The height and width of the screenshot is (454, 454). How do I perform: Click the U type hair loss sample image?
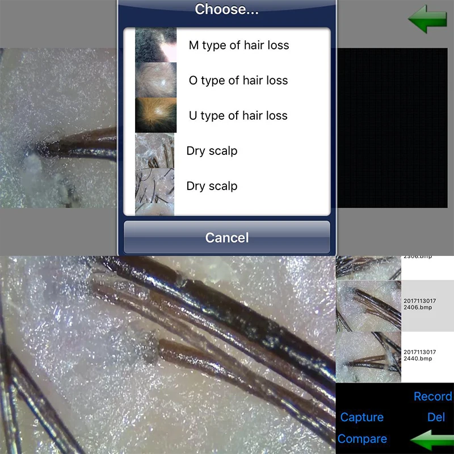[x=155, y=115]
